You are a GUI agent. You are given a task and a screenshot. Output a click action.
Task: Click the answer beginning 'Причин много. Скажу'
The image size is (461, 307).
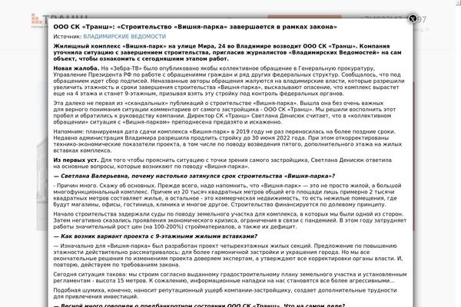click(227, 195)
